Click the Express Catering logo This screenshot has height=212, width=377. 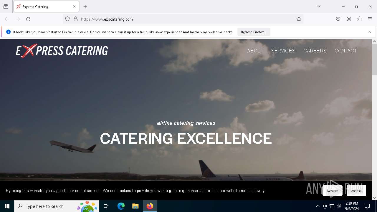tap(62, 51)
